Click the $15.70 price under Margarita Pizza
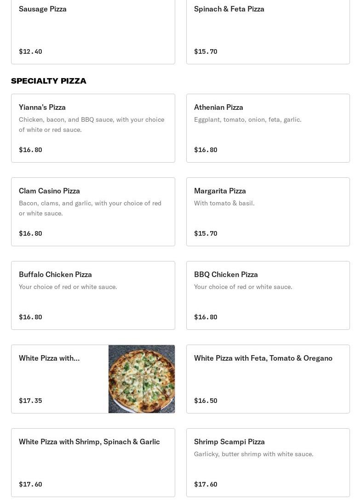The height and width of the screenshot is (504, 361). click(206, 233)
